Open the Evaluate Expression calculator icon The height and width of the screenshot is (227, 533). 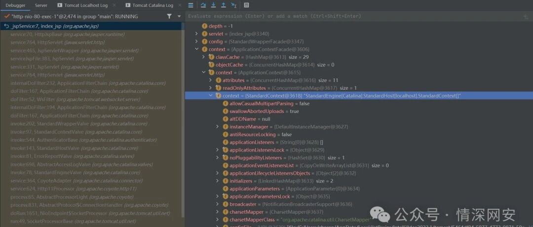tap(246, 5)
